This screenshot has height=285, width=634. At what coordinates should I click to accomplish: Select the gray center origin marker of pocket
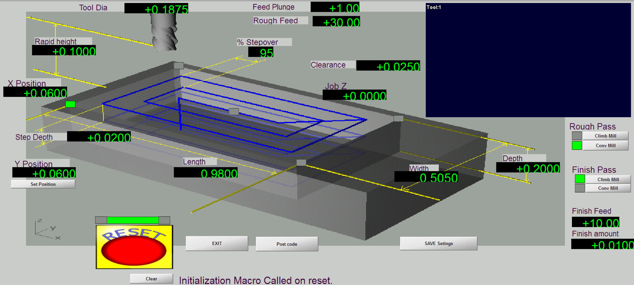[x=234, y=112]
